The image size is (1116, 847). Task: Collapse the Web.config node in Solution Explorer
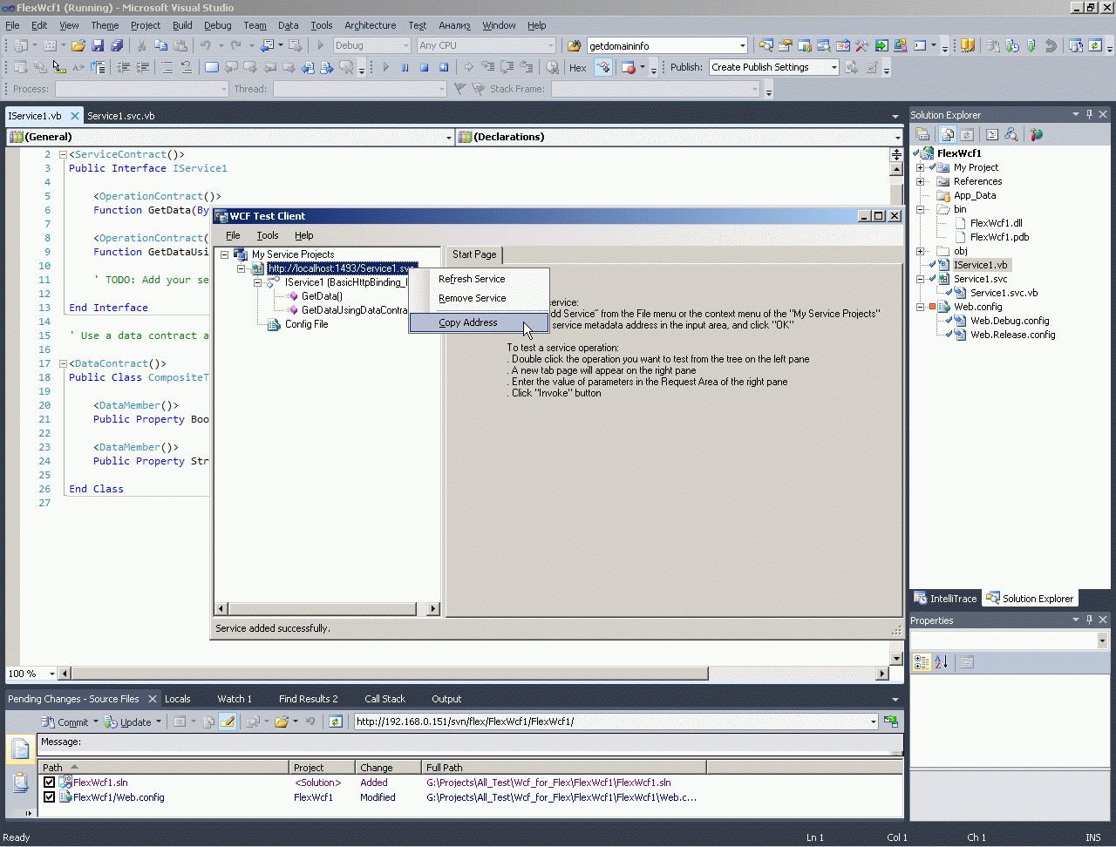[920, 307]
